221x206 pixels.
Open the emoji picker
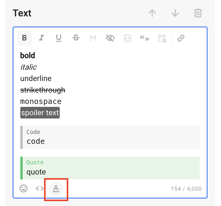tap(24, 188)
